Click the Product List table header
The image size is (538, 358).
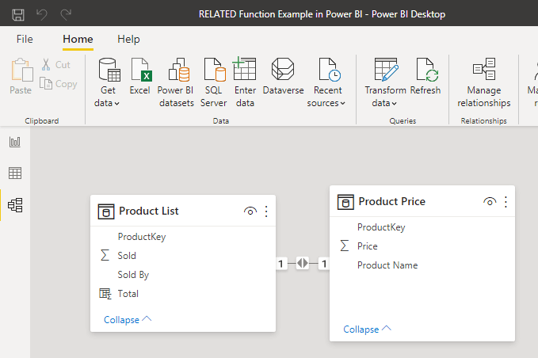click(183, 211)
